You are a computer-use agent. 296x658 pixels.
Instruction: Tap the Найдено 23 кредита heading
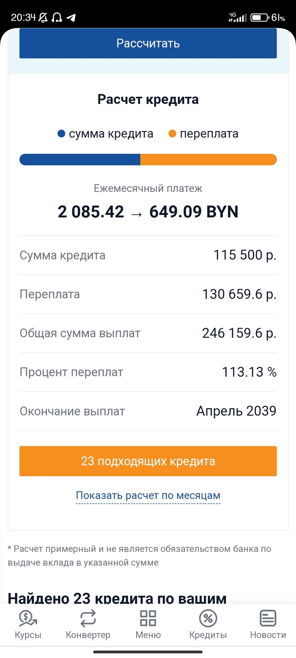pyautogui.click(x=117, y=598)
